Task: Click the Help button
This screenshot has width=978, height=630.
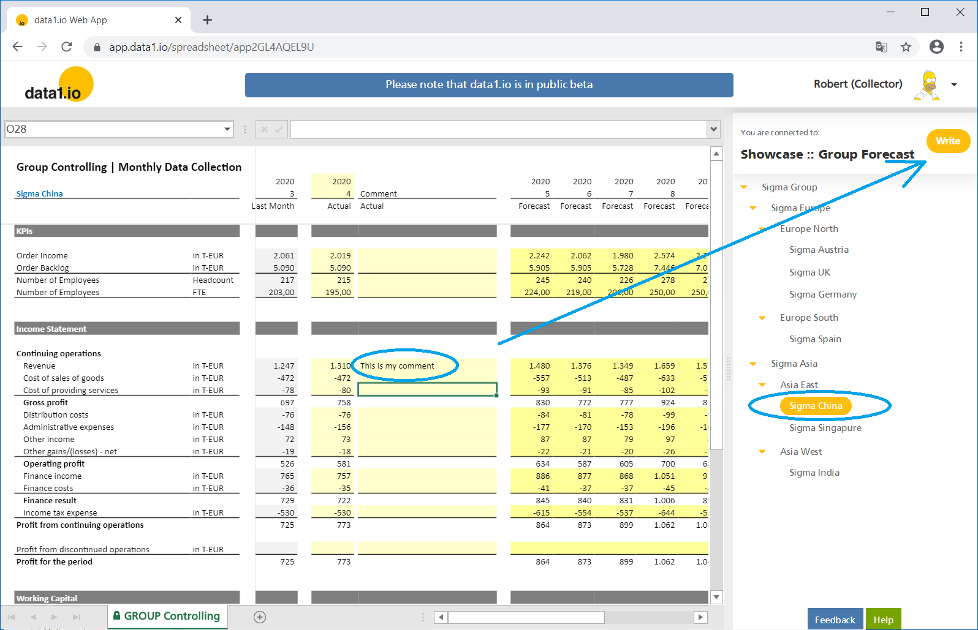Action: tap(883, 620)
